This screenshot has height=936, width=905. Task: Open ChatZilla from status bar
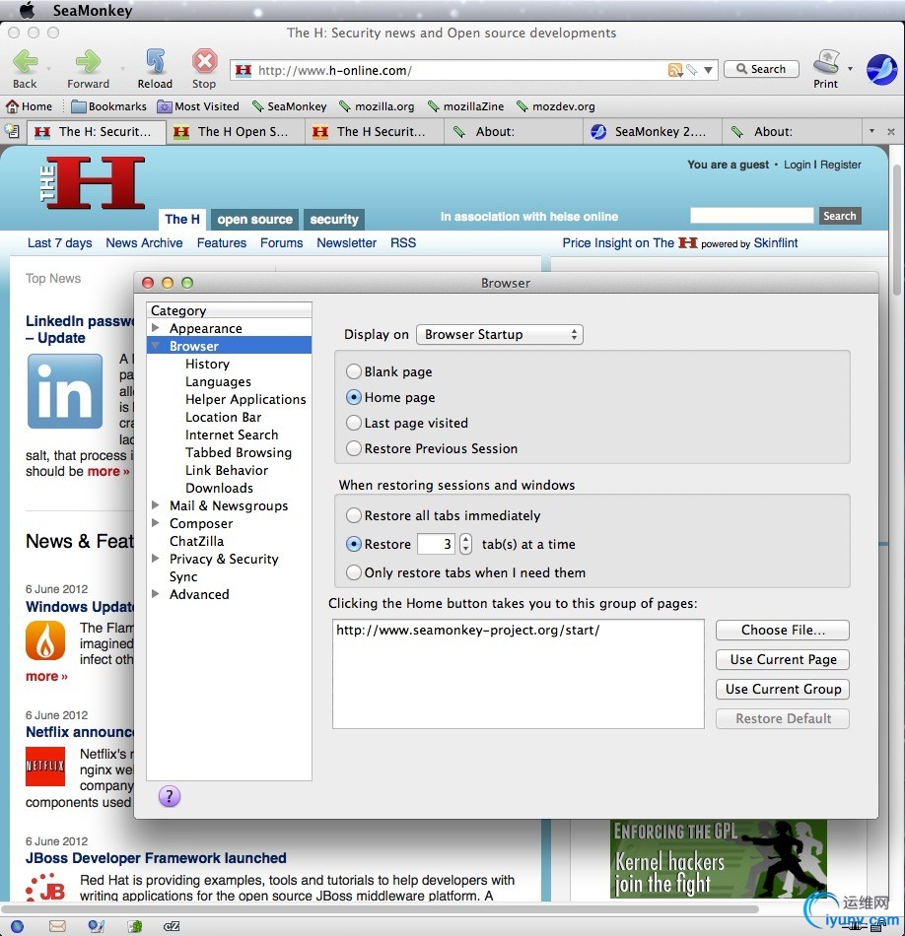(x=172, y=926)
